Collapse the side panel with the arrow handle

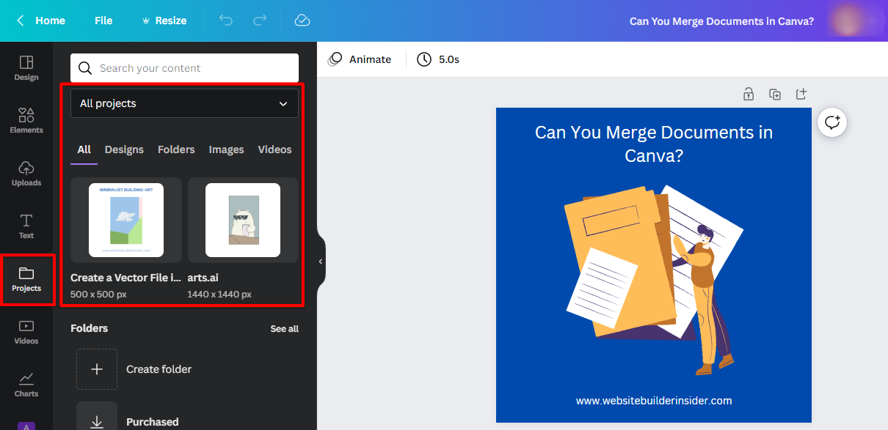[x=321, y=262]
